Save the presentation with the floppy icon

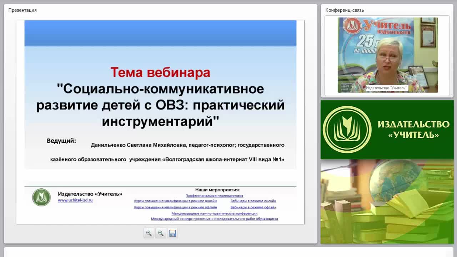(x=172, y=233)
